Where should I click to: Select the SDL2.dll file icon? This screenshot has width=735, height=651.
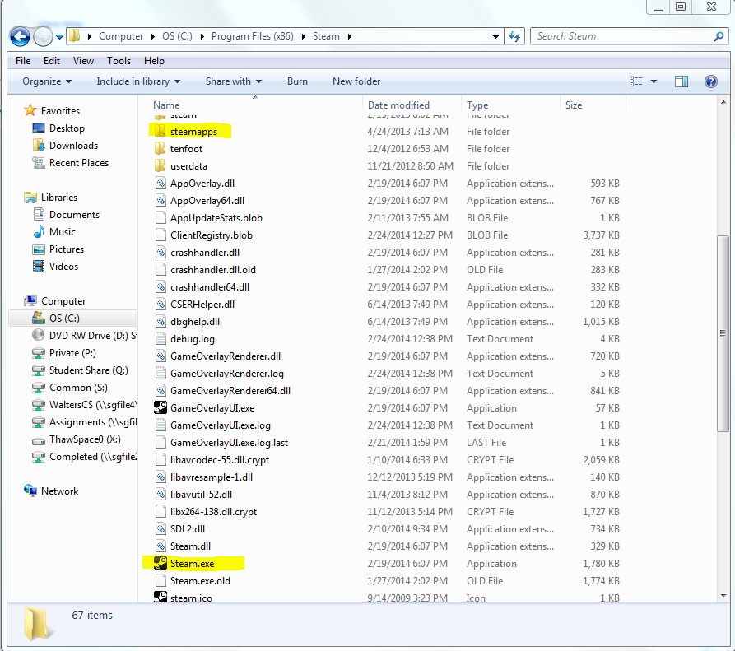[160, 528]
